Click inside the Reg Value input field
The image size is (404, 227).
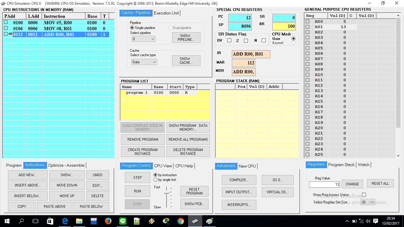324,184
